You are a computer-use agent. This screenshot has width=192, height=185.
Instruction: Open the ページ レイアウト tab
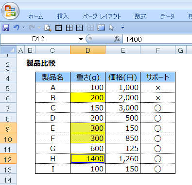coord(102,16)
